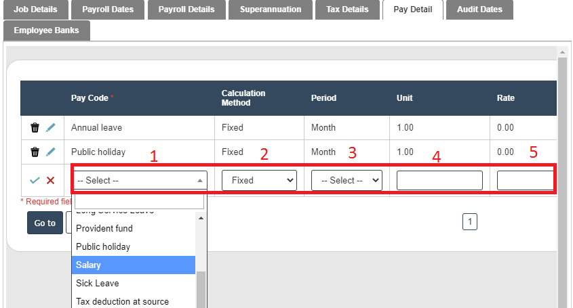Switch to the Job Details tab
This screenshot has width=573, height=308.
pyautogui.click(x=36, y=9)
